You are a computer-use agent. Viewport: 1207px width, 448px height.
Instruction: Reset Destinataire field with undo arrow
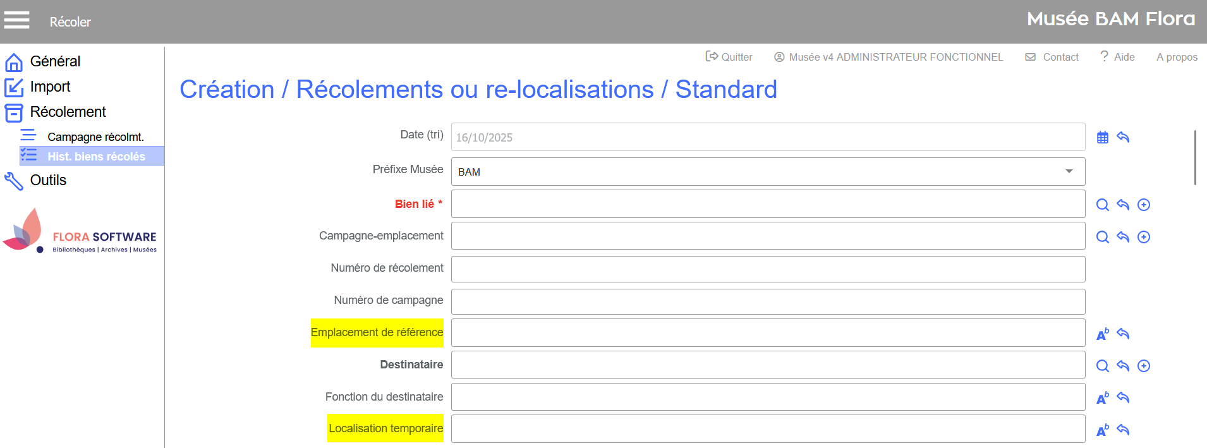pyautogui.click(x=1123, y=366)
